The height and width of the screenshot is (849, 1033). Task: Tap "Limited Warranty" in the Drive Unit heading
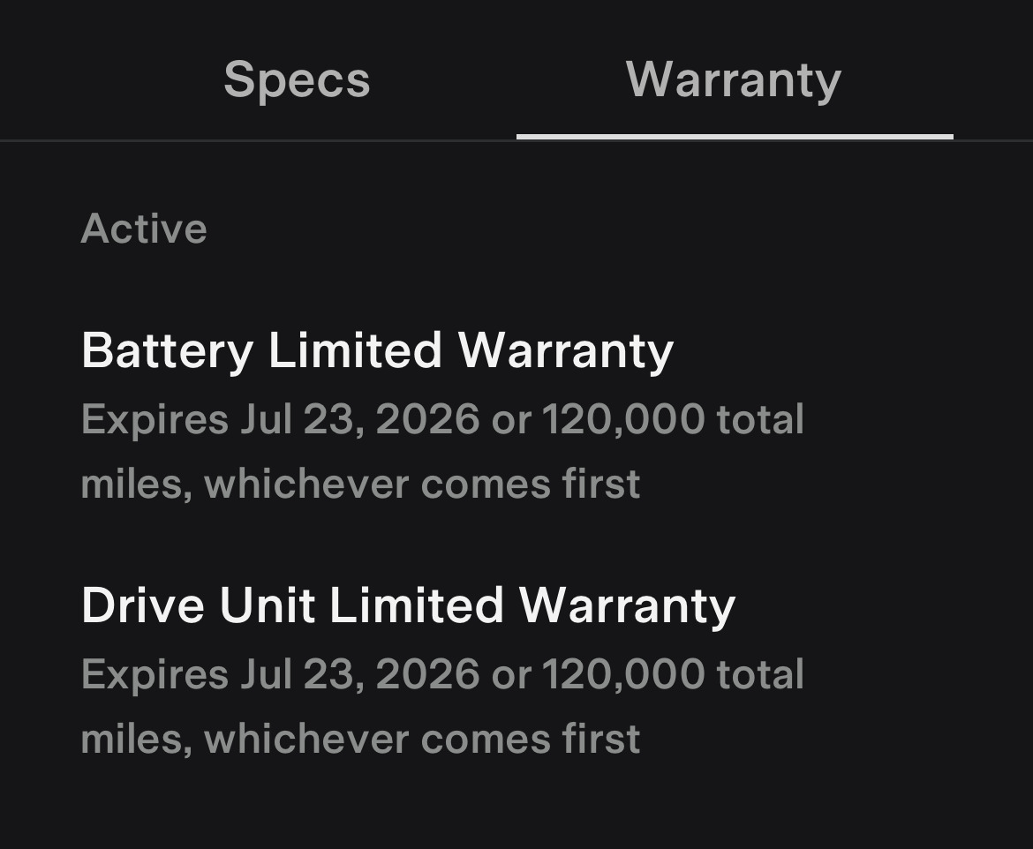tap(532, 606)
